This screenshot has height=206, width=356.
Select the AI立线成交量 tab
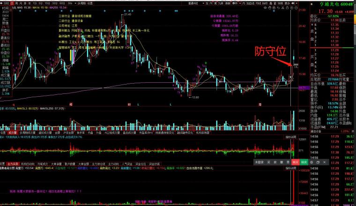(112, 133)
